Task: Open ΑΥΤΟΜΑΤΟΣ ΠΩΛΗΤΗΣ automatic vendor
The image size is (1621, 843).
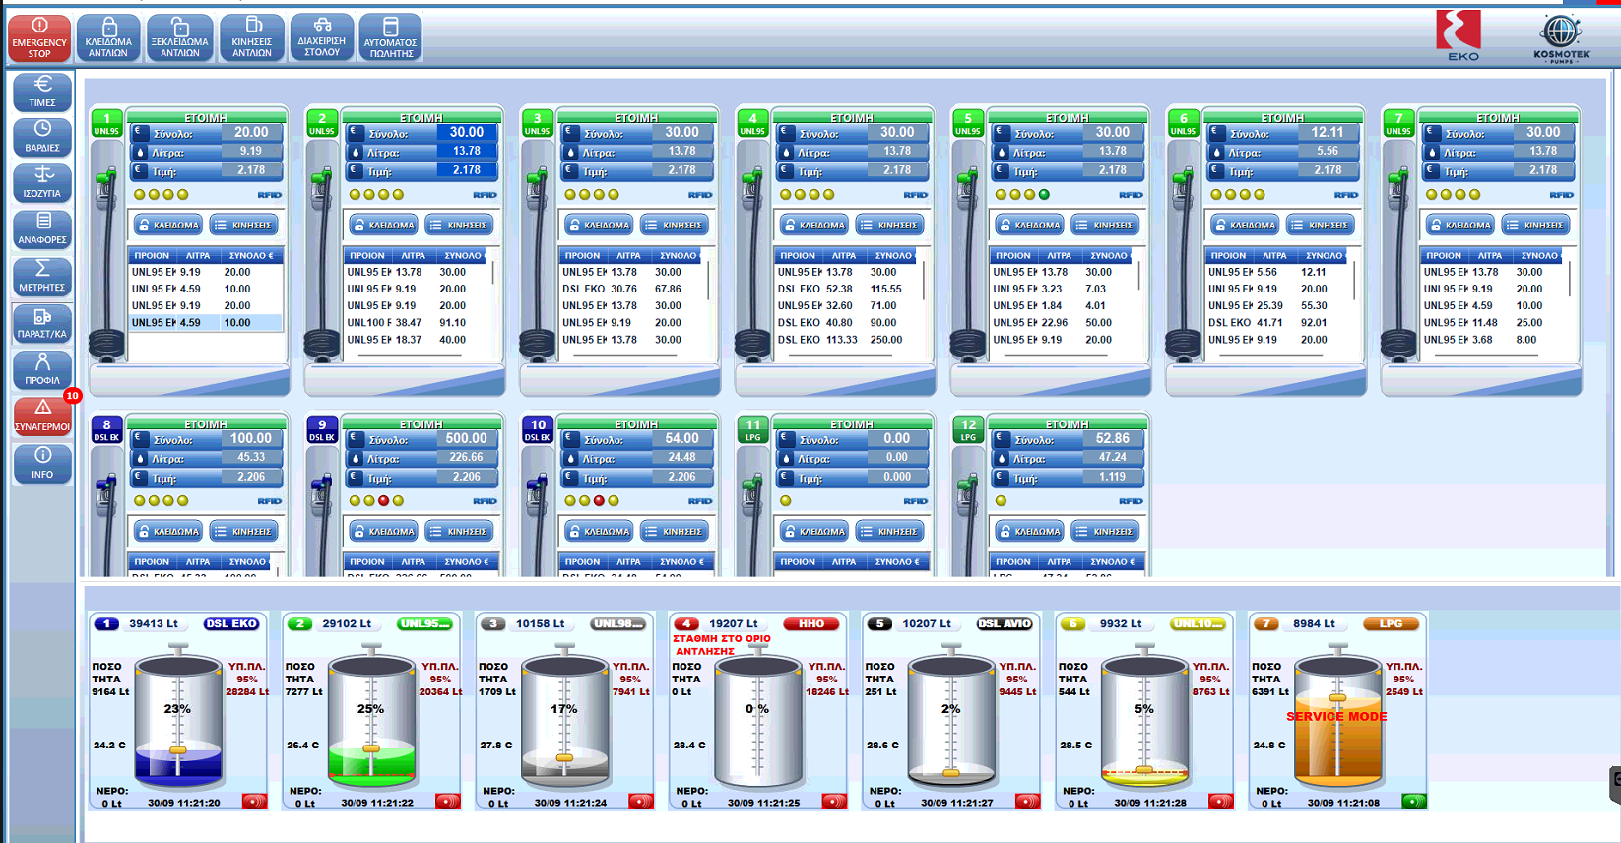Action: click(391, 38)
